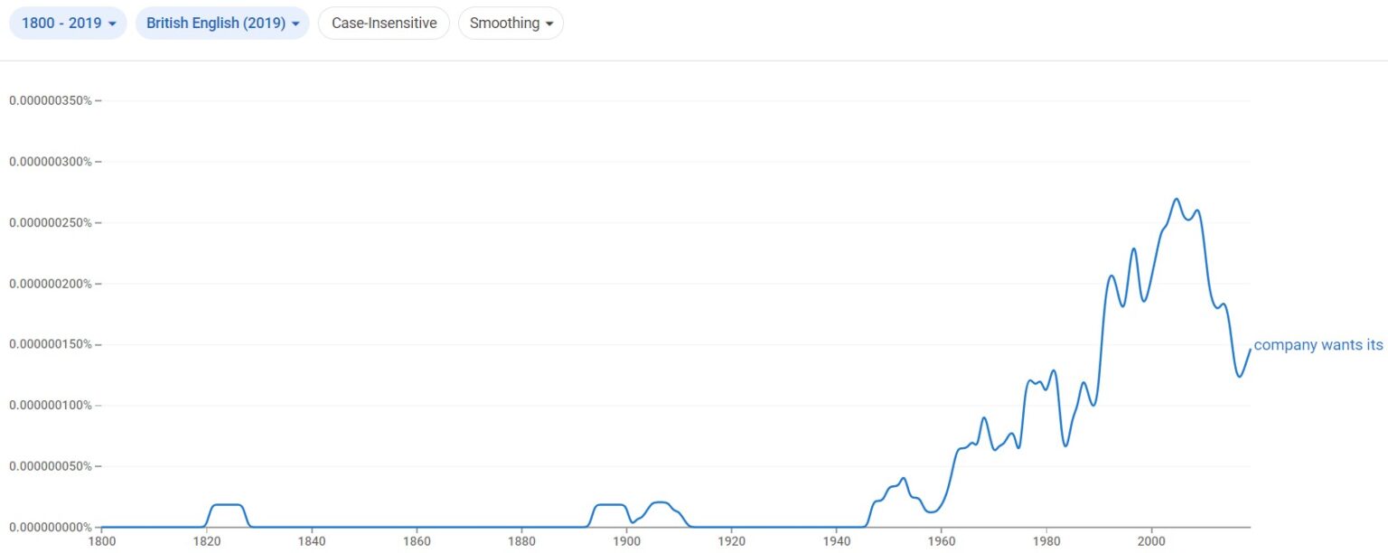Viewport: 1388px width, 553px height.
Task: Click the flat bump on the line near 1823
Action: pos(226,504)
